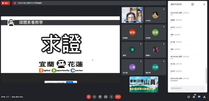This screenshot has width=209, height=101.
Task: Unmute the microphone in the bottom bar
Action: [89, 97]
